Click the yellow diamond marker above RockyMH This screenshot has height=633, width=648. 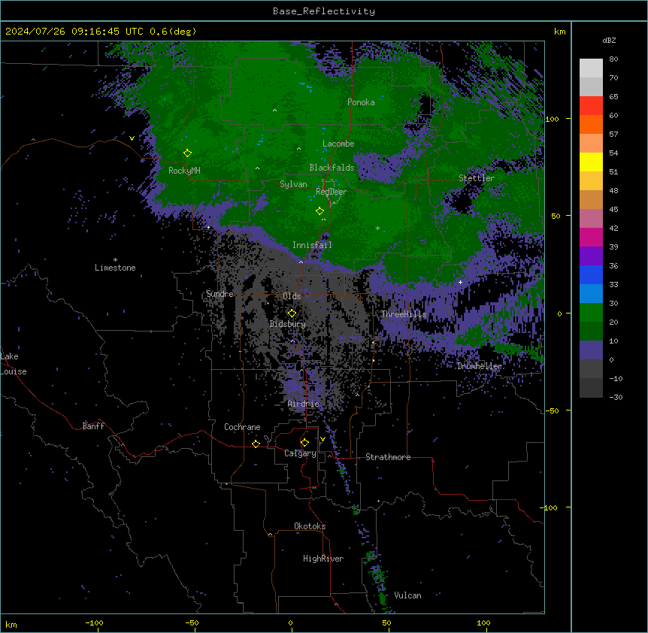[x=187, y=153]
